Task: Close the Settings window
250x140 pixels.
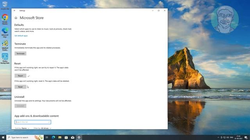Action: [x=165, y=10]
